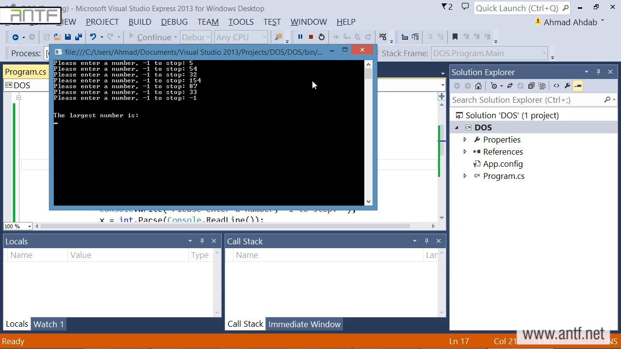Expand the References tree node

tap(465, 152)
